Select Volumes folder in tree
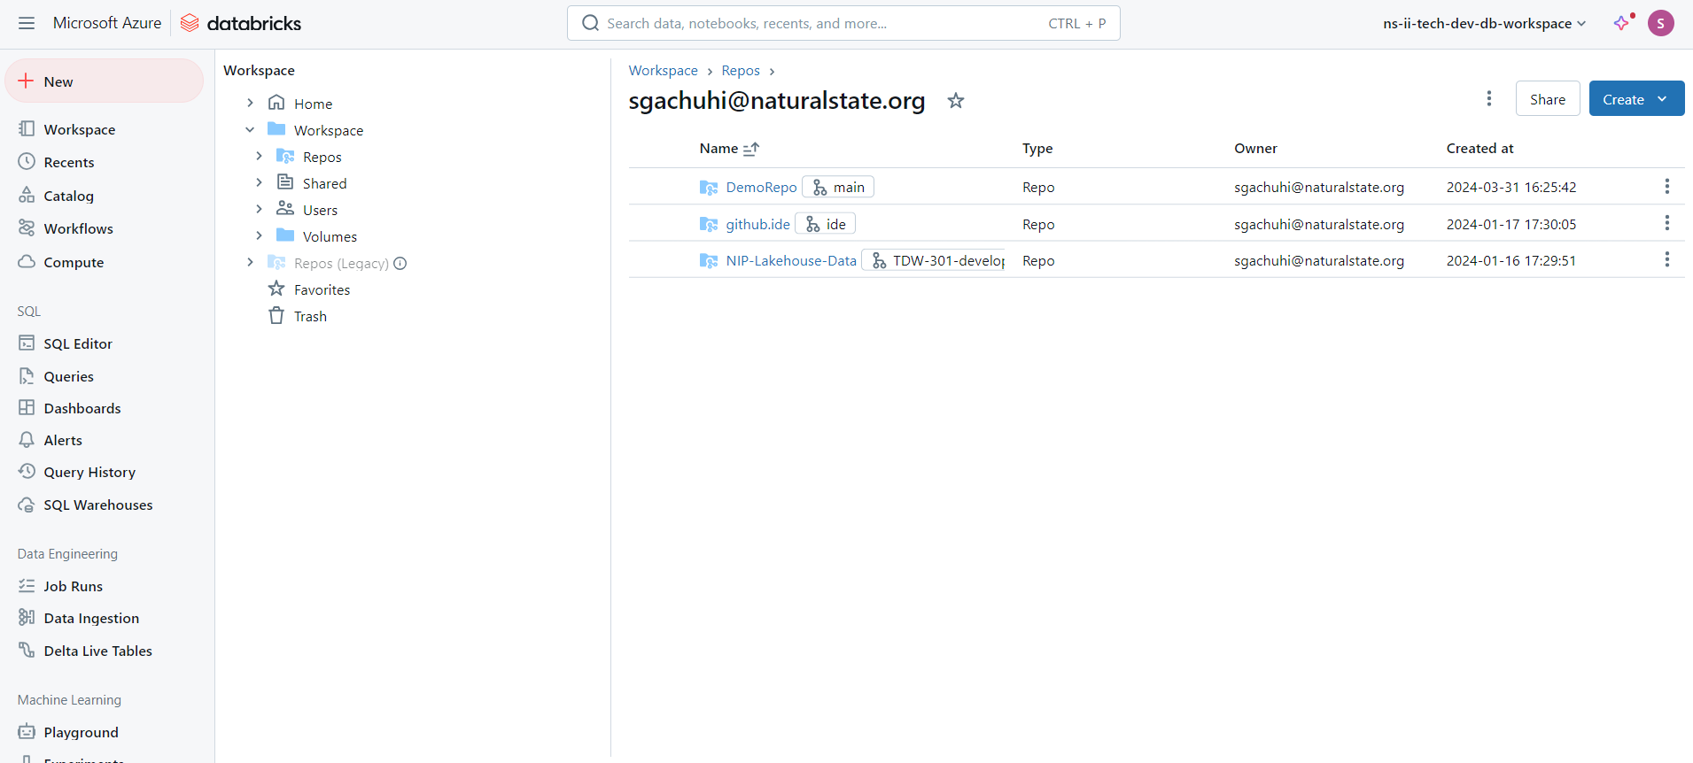Screen dimensions: 1693x763 click(x=330, y=236)
